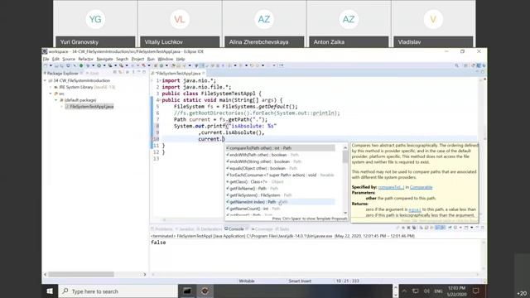The height and width of the screenshot is (298, 530).
Task: Click the New file toolbar icon
Action: click(x=45, y=65)
